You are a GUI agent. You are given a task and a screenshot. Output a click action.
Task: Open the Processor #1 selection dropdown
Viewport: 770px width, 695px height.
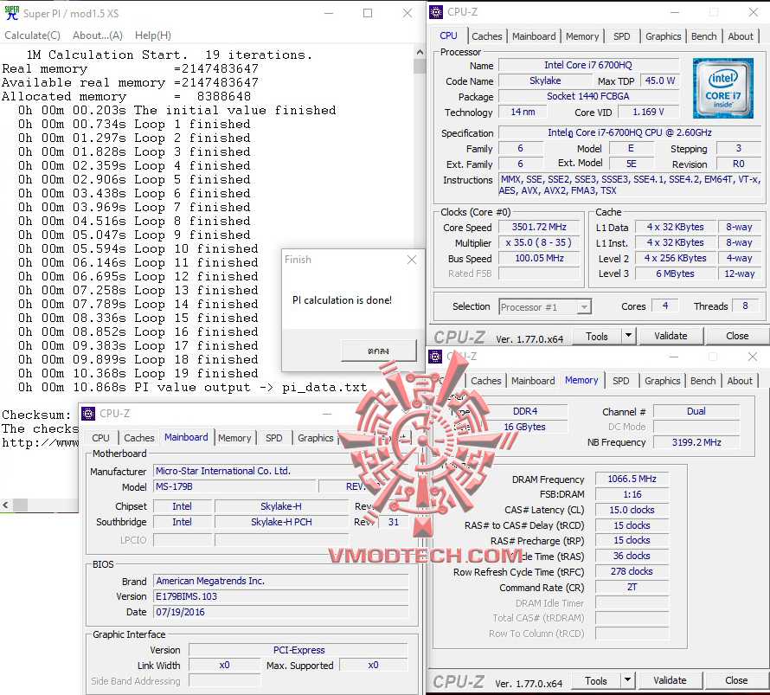pyautogui.click(x=545, y=307)
